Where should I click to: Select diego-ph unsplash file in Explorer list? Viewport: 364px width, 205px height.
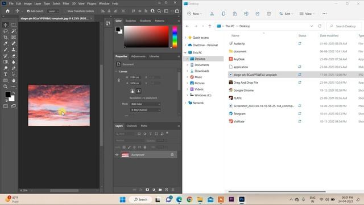(x=296, y=75)
